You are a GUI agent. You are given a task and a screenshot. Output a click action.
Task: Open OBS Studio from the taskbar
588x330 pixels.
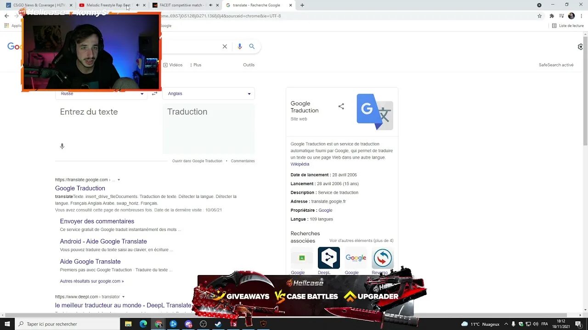click(x=203, y=324)
